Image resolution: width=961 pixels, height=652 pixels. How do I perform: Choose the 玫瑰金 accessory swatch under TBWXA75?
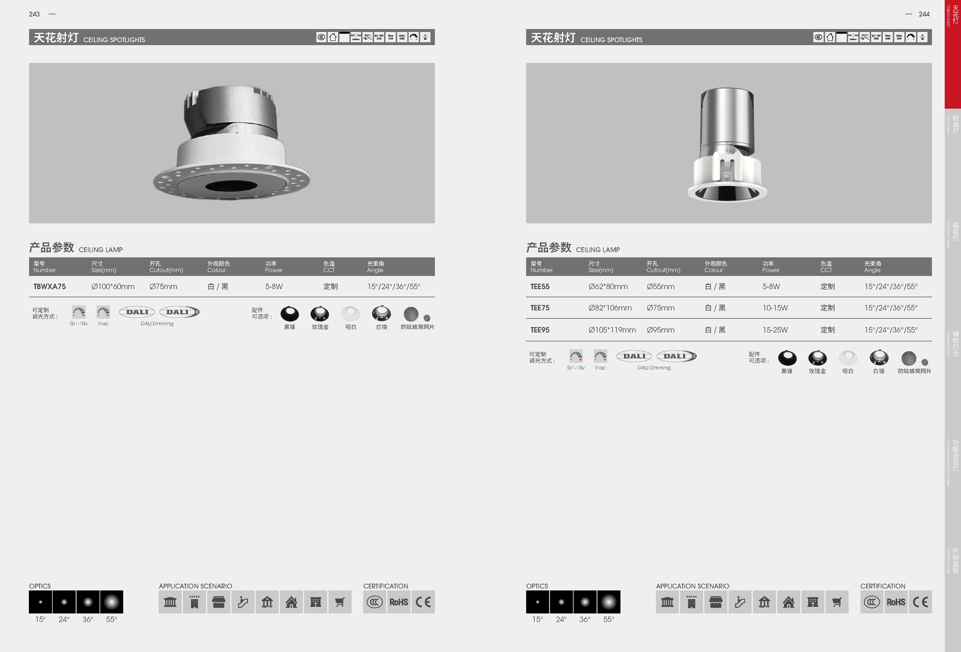click(x=320, y=314)
